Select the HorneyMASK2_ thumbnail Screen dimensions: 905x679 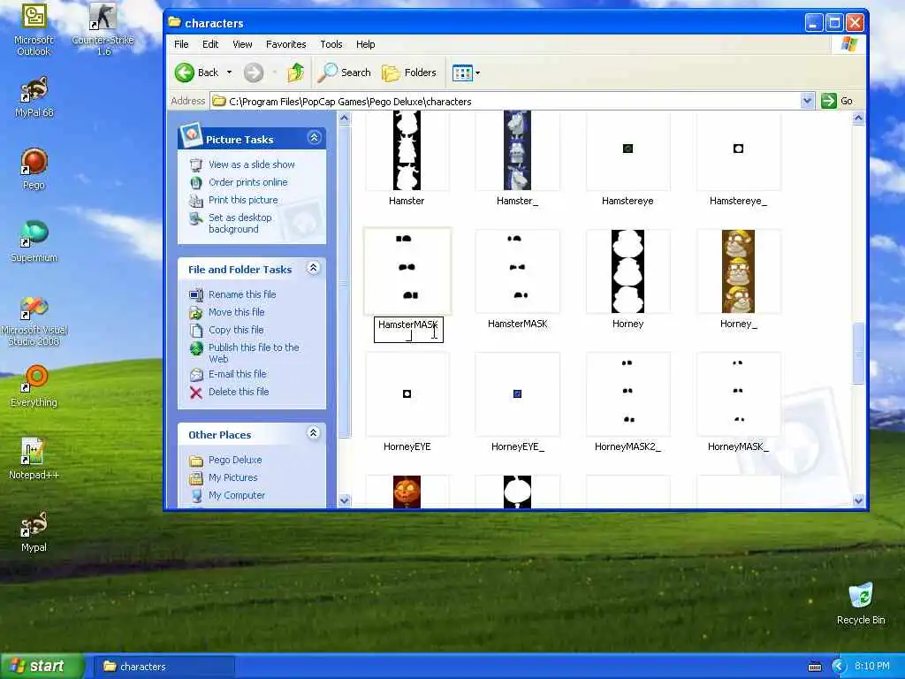(628, 394)
